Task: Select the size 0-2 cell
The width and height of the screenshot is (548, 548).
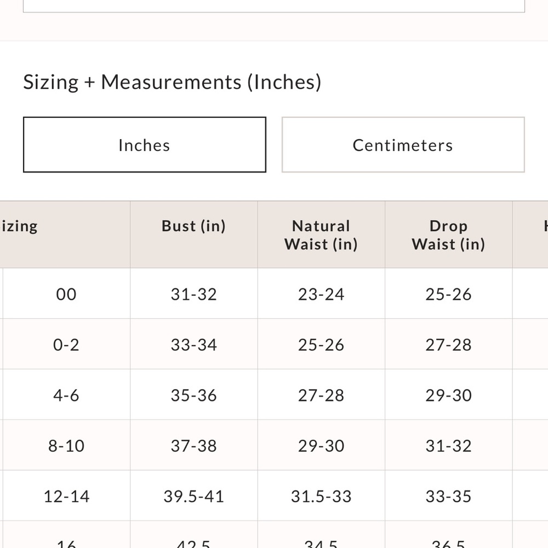Action: tap(66, 344)
